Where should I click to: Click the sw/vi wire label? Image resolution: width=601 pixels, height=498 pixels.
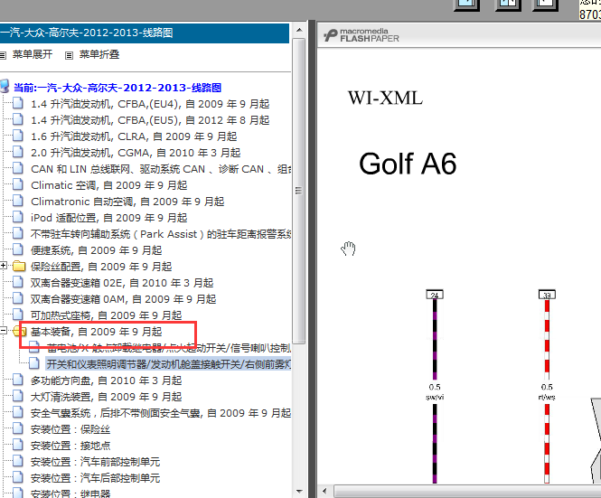[435, 397]
